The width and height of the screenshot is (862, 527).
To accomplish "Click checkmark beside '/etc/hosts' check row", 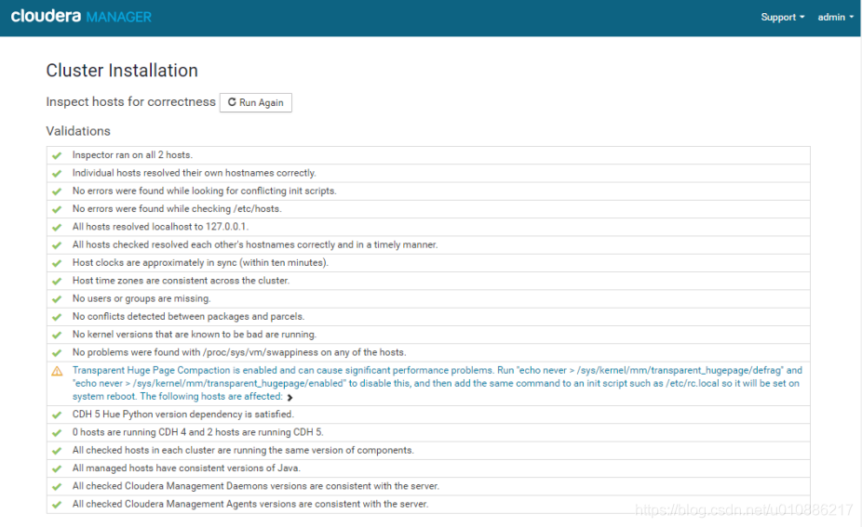I will (57, 209).
